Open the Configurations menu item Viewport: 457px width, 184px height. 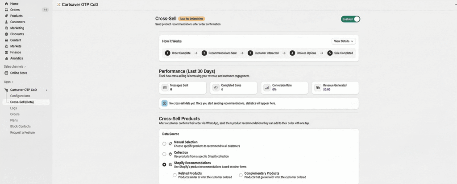click(x=20, y=96)
